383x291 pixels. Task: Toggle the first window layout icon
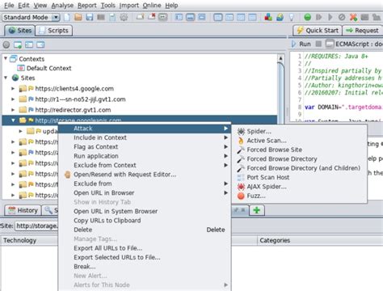click(x=179, y=17)
